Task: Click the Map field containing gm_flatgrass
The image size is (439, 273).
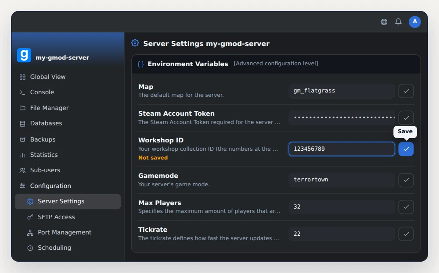Action: (342, 91)
